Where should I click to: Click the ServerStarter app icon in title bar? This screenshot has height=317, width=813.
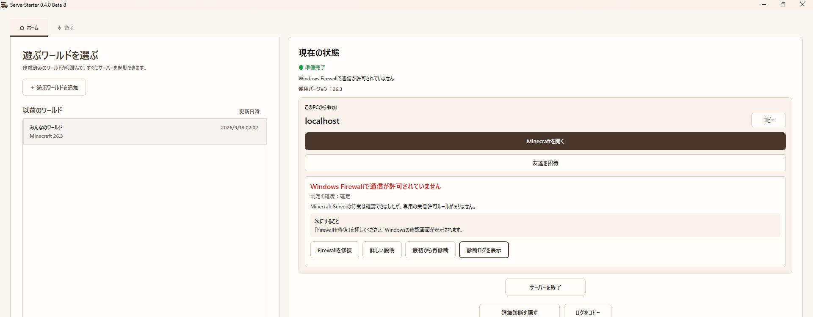coord(4,5)
